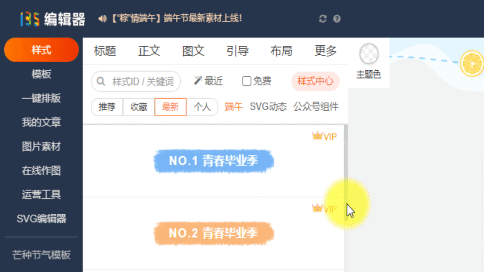The height and width of the screenshot is (272, 484).
Task: Click the speaker announcement icon
Action: tap(102, 19)
